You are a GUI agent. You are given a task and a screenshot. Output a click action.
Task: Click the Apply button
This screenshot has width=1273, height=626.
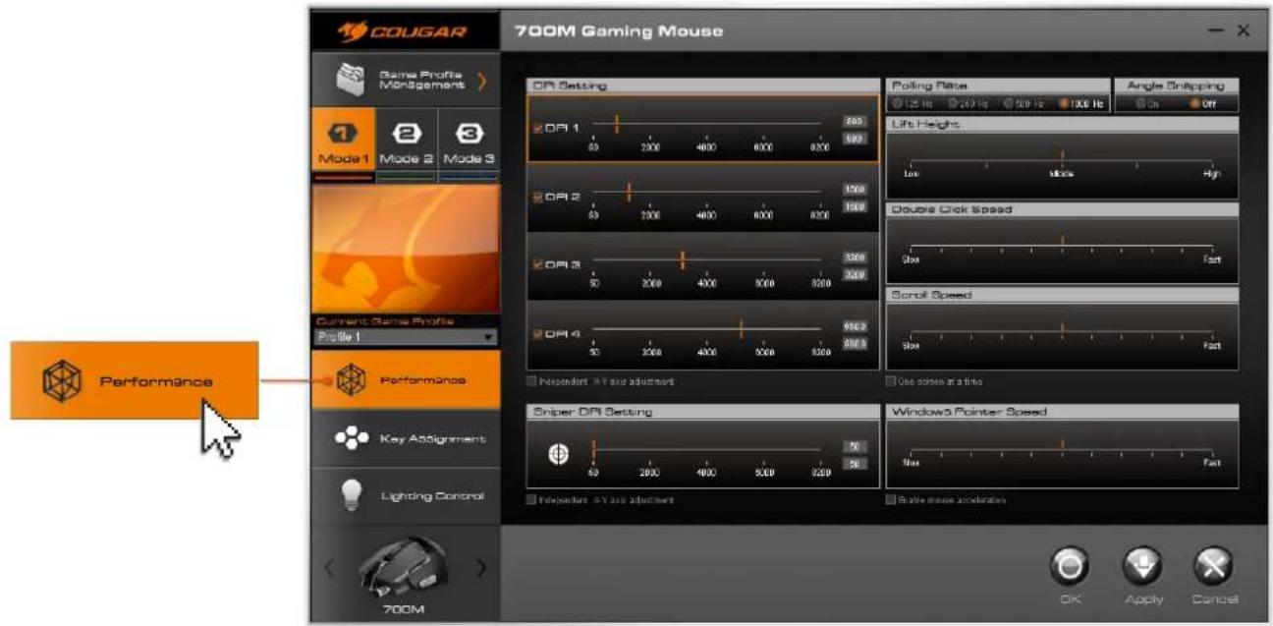point(1142,567)
